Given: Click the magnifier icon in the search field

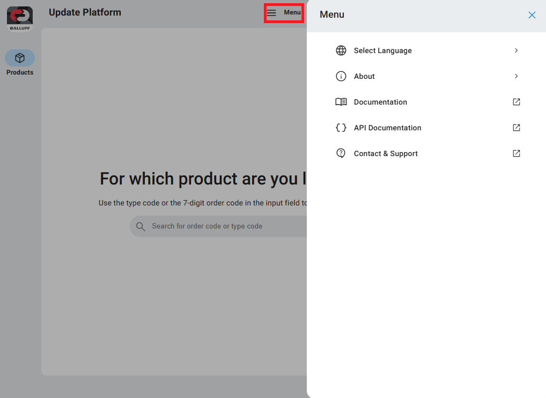Looking at the screenshot, I should click(x=141, y=226).
